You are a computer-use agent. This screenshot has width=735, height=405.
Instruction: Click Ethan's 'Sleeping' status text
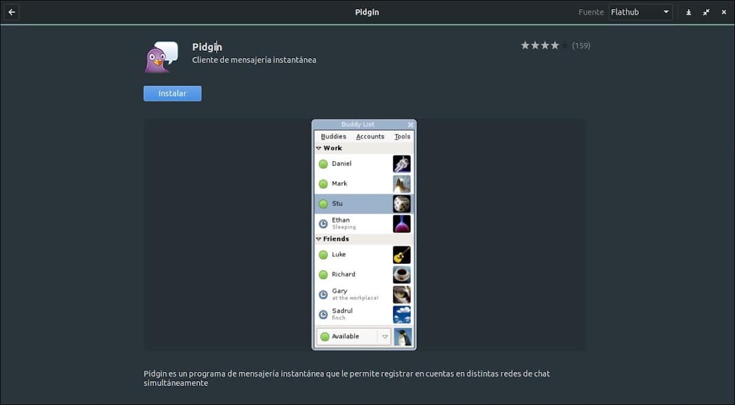coord(344,227)
